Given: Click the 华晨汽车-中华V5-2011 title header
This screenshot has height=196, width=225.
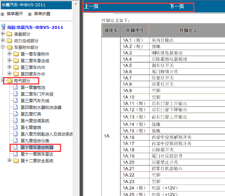Looking at the screenshot, I should click(x=36, y=5).
